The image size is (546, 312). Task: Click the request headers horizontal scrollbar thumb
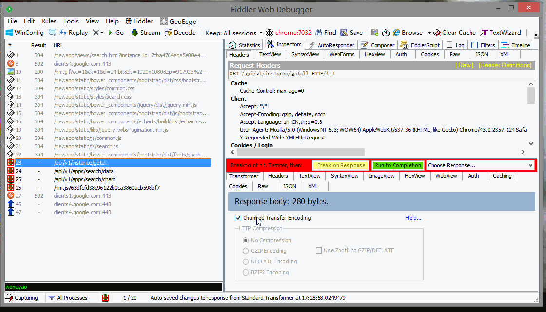(x=301, y=152)
